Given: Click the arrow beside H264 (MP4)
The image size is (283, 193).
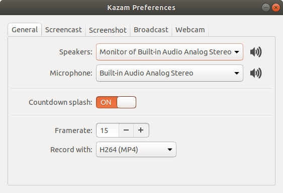Looking at the screenshot, I should (170, 150).
